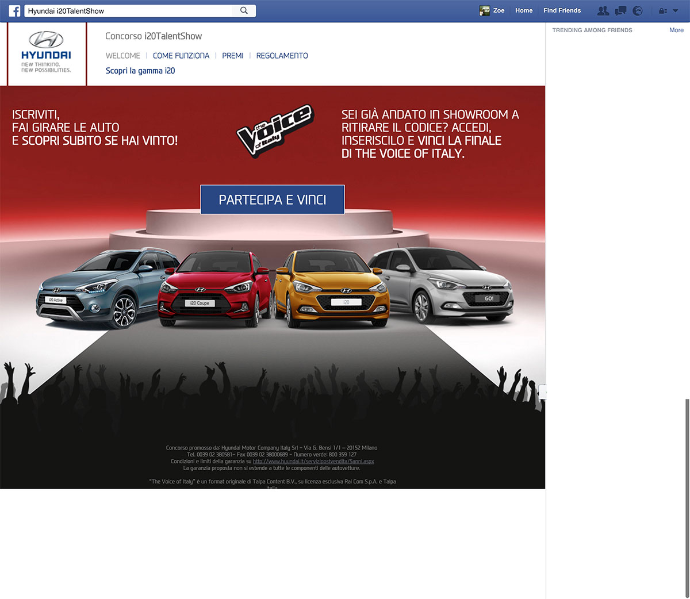Image resolution: width=690 pixels, height=599 pixels.
Task: Open the messages icon
Action: (x=620, y=10)
